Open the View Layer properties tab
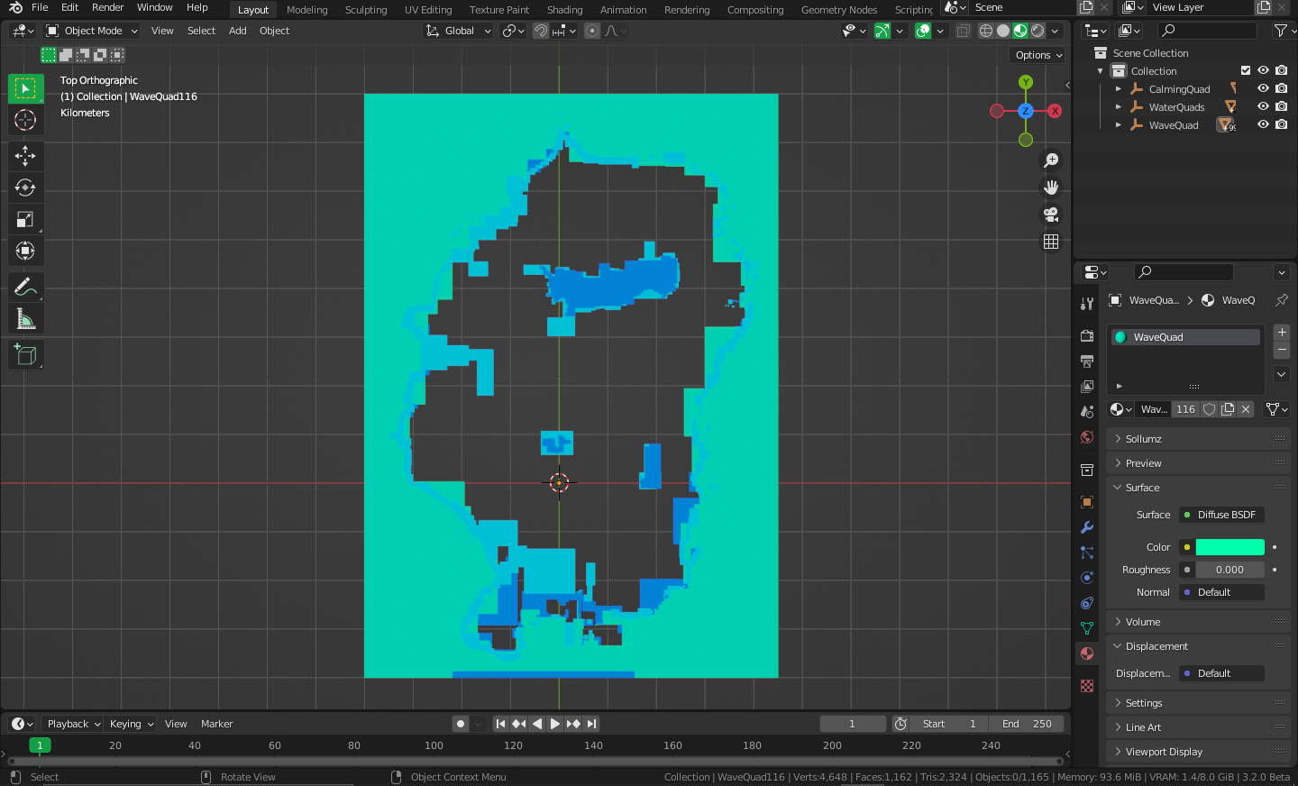 click(x=1087, y=386)
